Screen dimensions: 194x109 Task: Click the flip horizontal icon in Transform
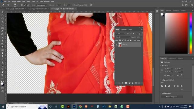tap(178, 75)
